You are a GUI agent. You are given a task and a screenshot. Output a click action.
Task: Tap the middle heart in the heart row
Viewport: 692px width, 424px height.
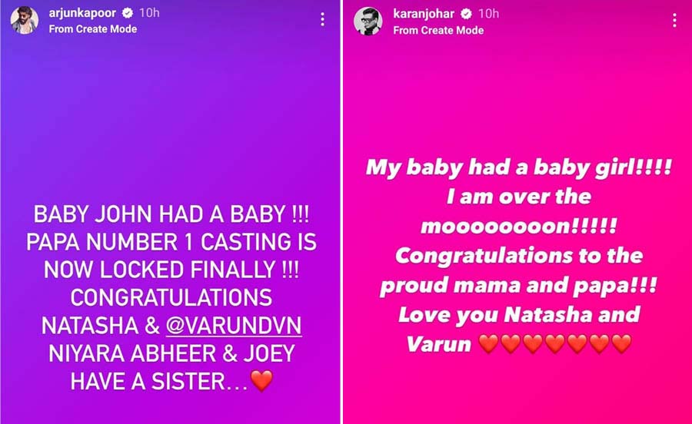coord(554,344)
